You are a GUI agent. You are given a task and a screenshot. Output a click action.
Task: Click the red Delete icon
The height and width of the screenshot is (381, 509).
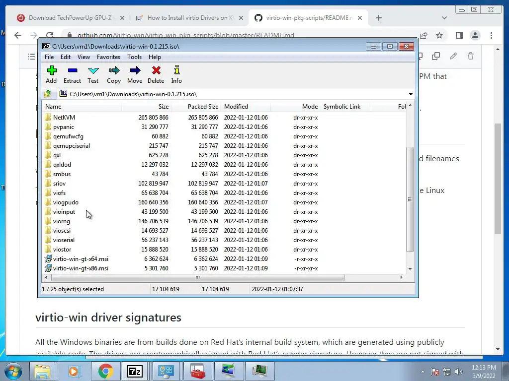(156, 74)
